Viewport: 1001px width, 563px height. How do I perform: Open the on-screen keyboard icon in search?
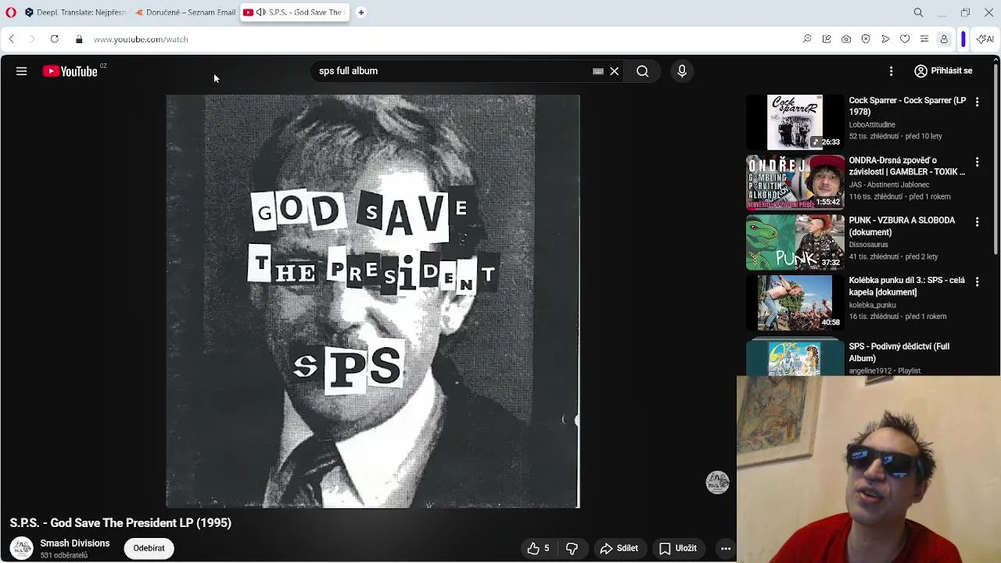598,71
